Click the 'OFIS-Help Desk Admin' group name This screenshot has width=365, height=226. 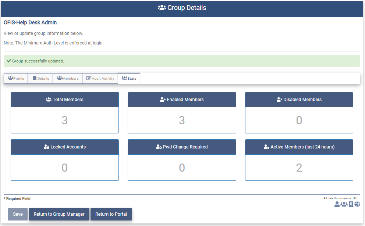(30, 22)
